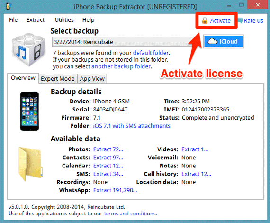Click Extract 191,790 WhatsApp messages
The width and height of the screenshot is (270, 223).
pyautogui.click(x=115, y=190)
